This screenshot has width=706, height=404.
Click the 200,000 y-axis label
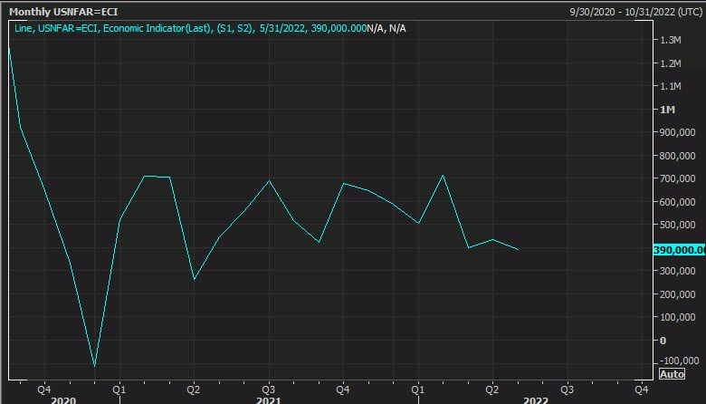677,294
